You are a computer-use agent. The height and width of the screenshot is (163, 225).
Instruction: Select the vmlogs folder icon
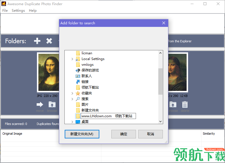78,65
